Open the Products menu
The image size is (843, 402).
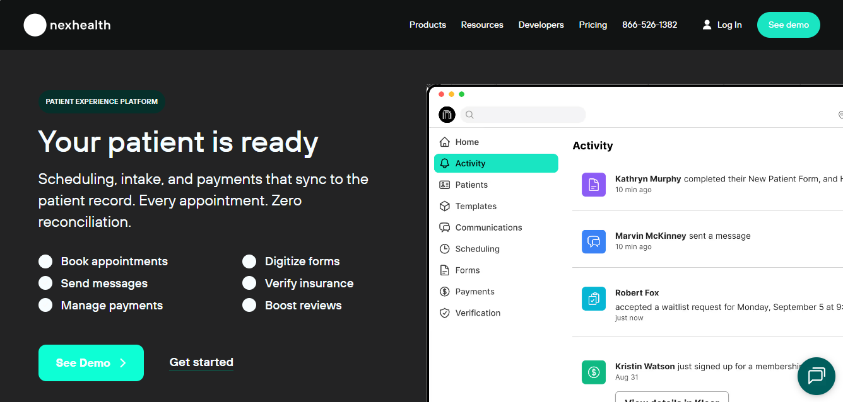click(428, 25)
